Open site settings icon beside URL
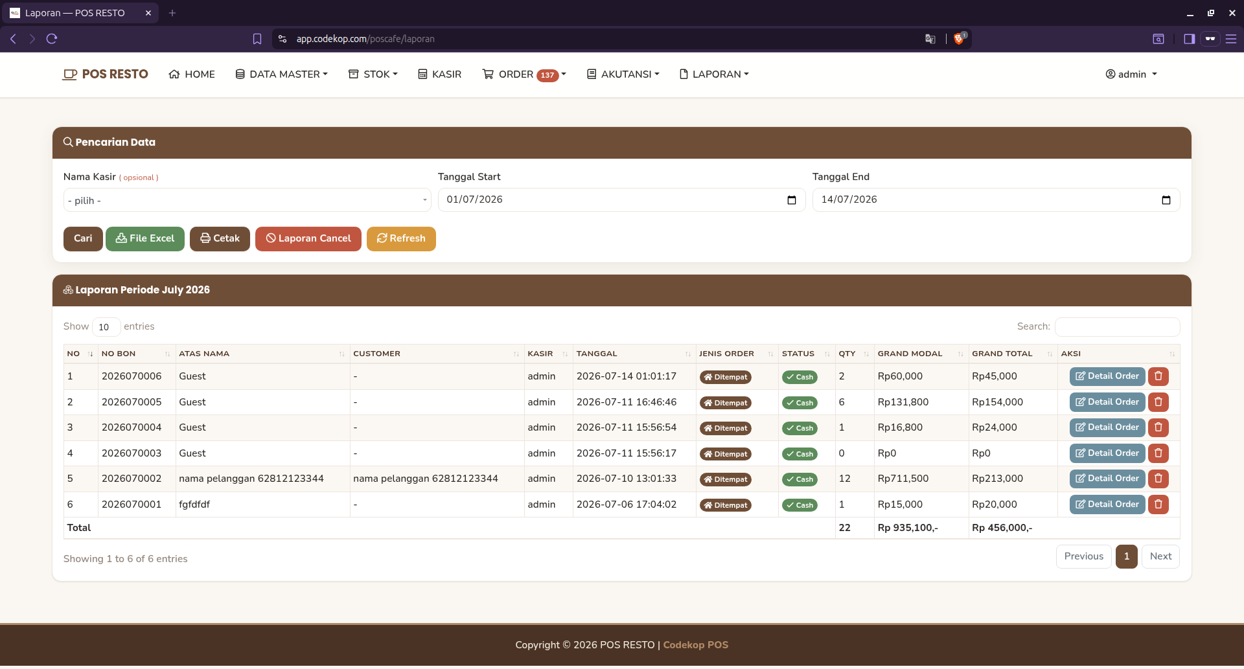Screen dimensions: 1244x669 282,39
